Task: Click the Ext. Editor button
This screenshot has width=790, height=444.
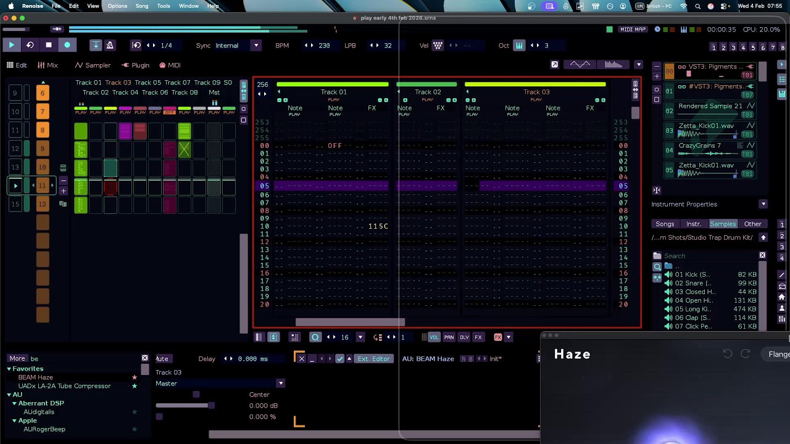Action: point(373,359)
